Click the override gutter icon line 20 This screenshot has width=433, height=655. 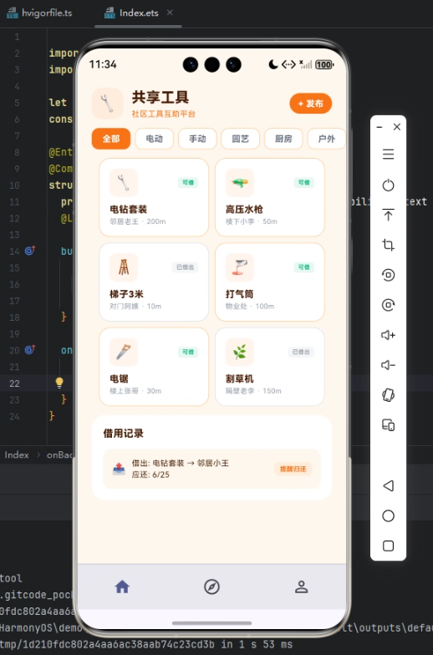pos(30,349)
